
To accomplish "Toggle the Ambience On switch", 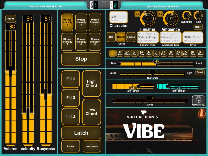I will click(160, 14).
